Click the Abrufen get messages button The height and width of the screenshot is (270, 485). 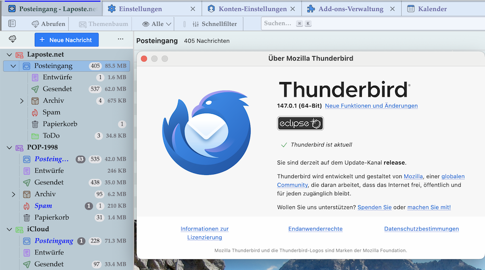click(x=48, y=24)
